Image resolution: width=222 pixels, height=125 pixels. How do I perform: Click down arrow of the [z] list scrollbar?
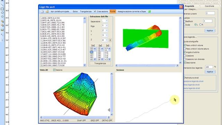pyautogui.click(x=110, y=59)
